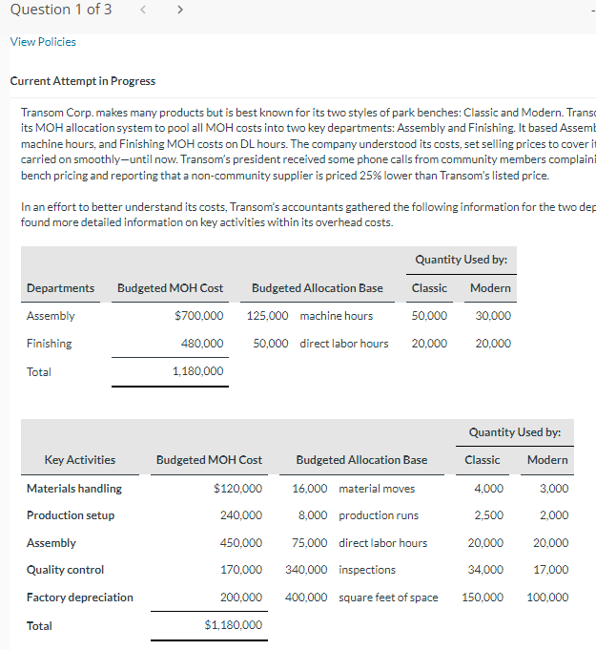Click 8,000 production runs value

(313, 515)
